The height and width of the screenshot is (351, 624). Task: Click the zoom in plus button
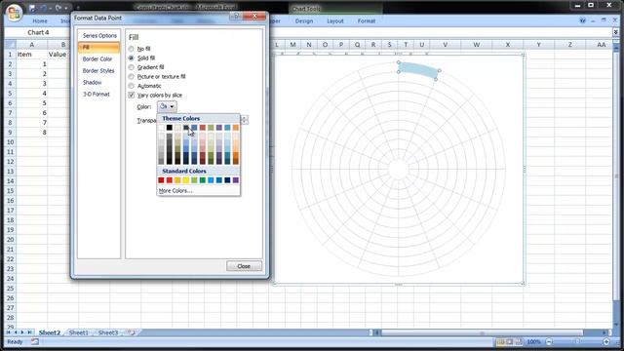[606, 342]
